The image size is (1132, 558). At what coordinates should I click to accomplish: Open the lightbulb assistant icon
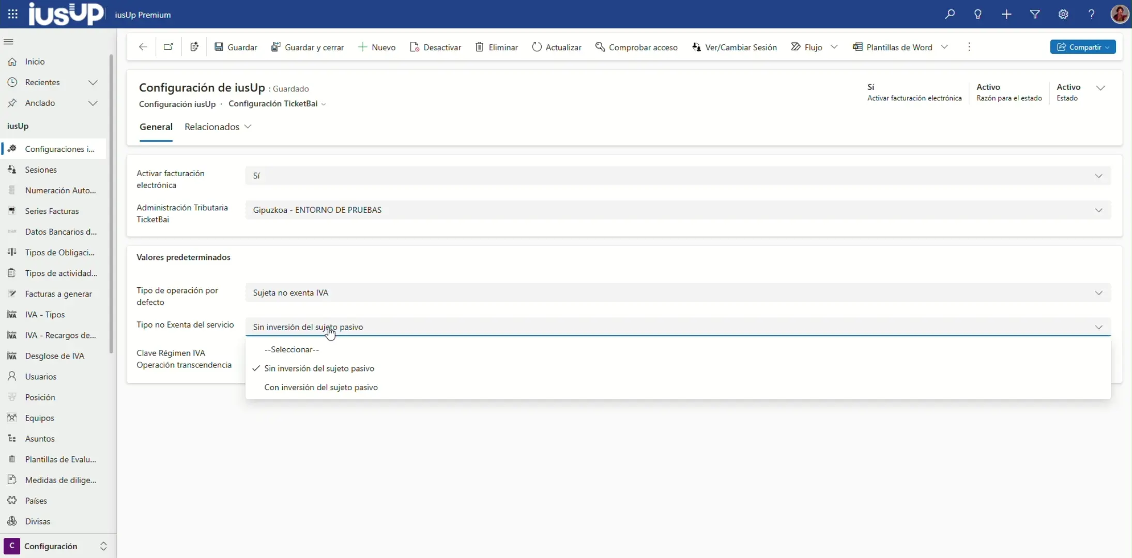978,14
